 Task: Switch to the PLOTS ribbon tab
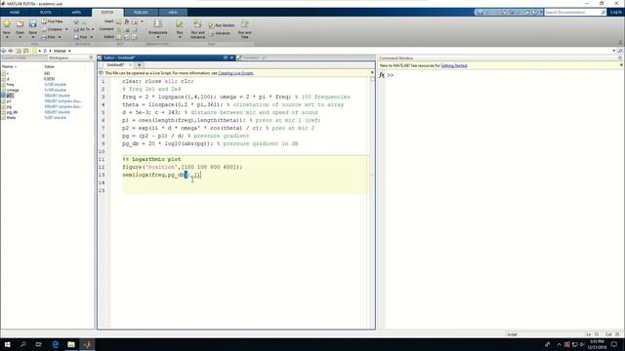point(46,13)
